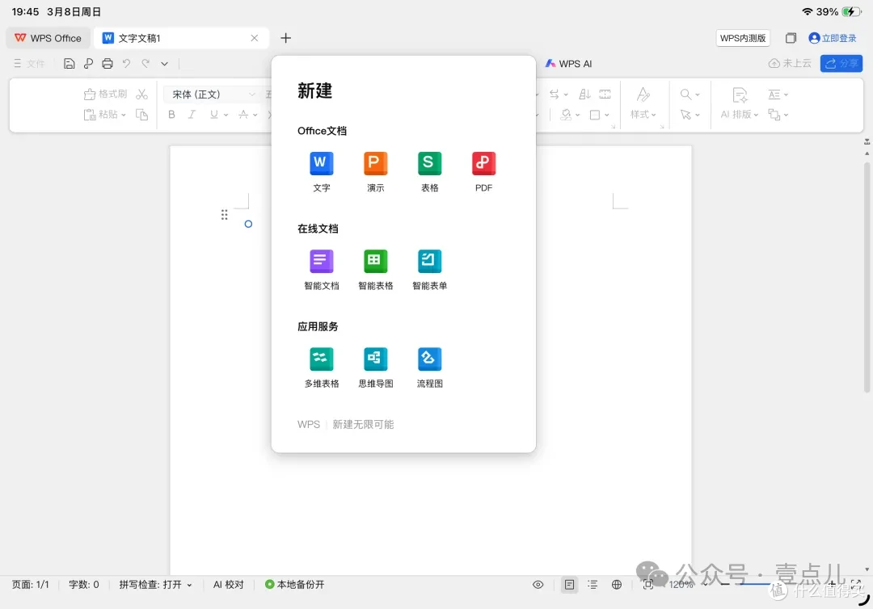Click 页面: 1/1 page indicator
Screen dimensions: 873x609
(30, 585)
